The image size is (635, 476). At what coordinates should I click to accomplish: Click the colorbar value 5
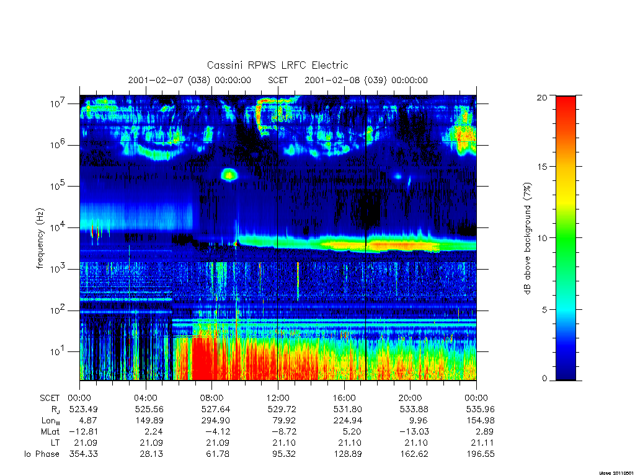tap(544, 310)
